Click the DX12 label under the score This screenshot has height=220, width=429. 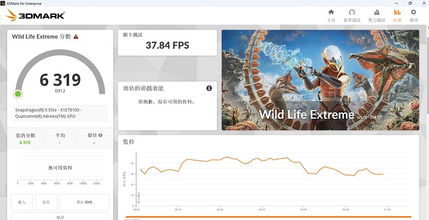tap(60, 91)
